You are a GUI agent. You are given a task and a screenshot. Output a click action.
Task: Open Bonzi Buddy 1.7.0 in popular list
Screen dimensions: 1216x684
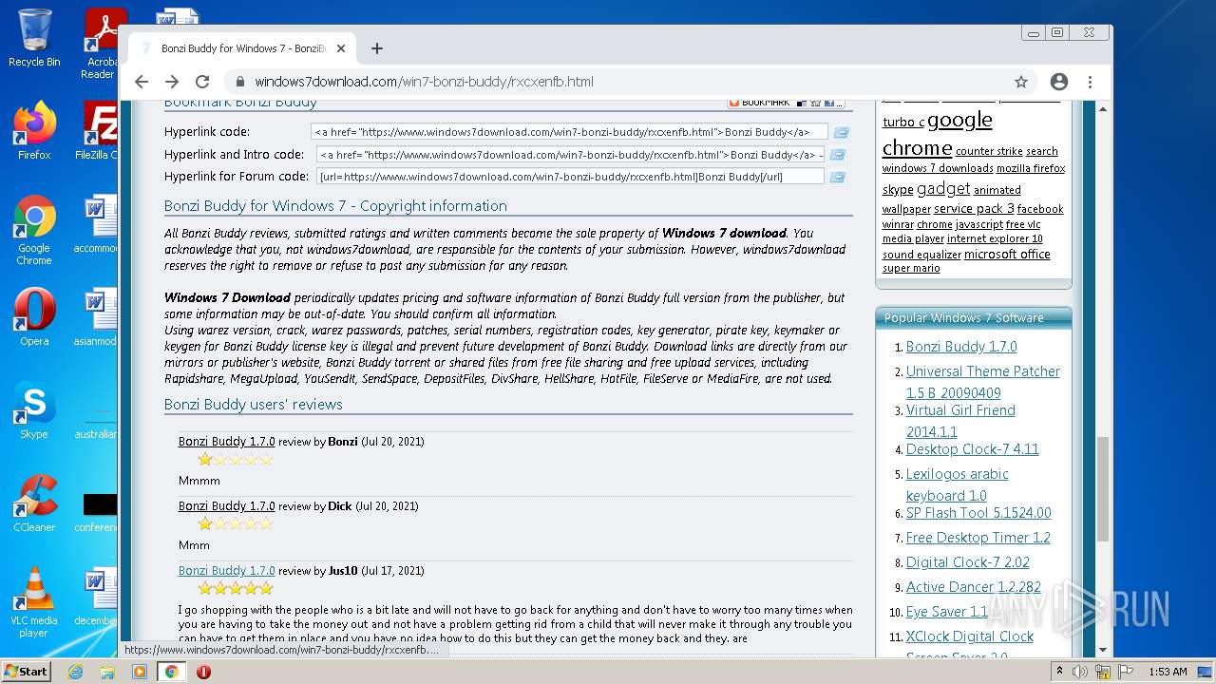tap(961, 347)
